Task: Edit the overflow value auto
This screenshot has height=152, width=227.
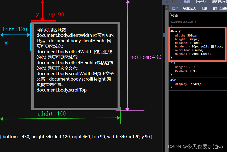Action: (x=198, y=50)
